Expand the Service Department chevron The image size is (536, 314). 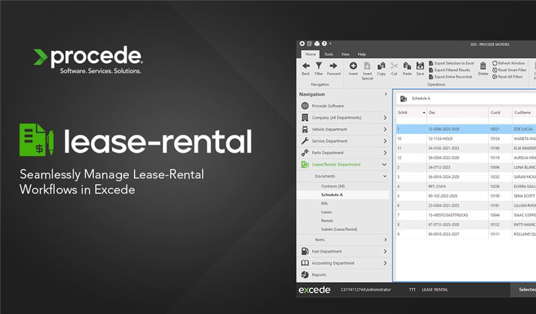[385, 141]
